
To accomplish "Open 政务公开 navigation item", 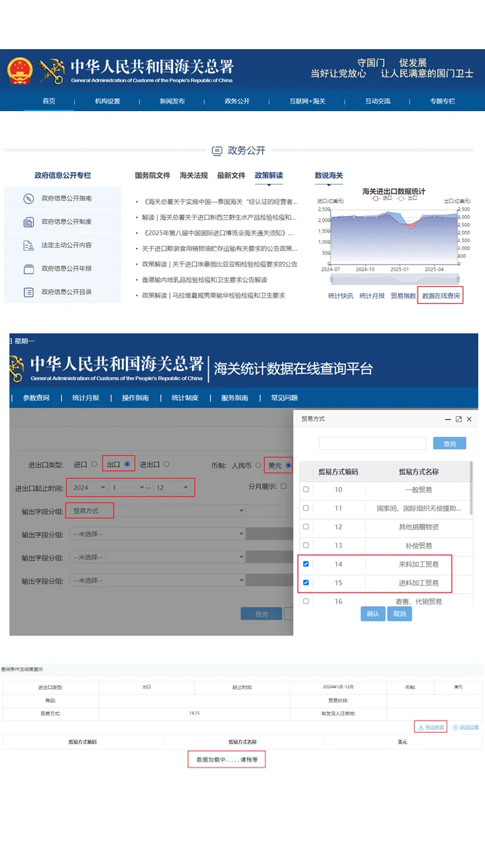I will point(237,101).
